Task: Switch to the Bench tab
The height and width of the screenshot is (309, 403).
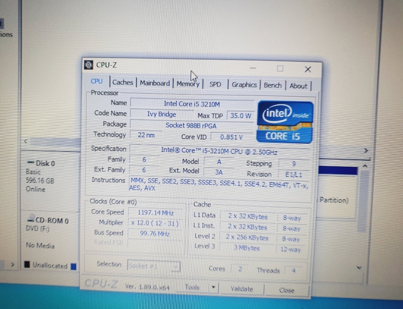Action: pos(273,85)
